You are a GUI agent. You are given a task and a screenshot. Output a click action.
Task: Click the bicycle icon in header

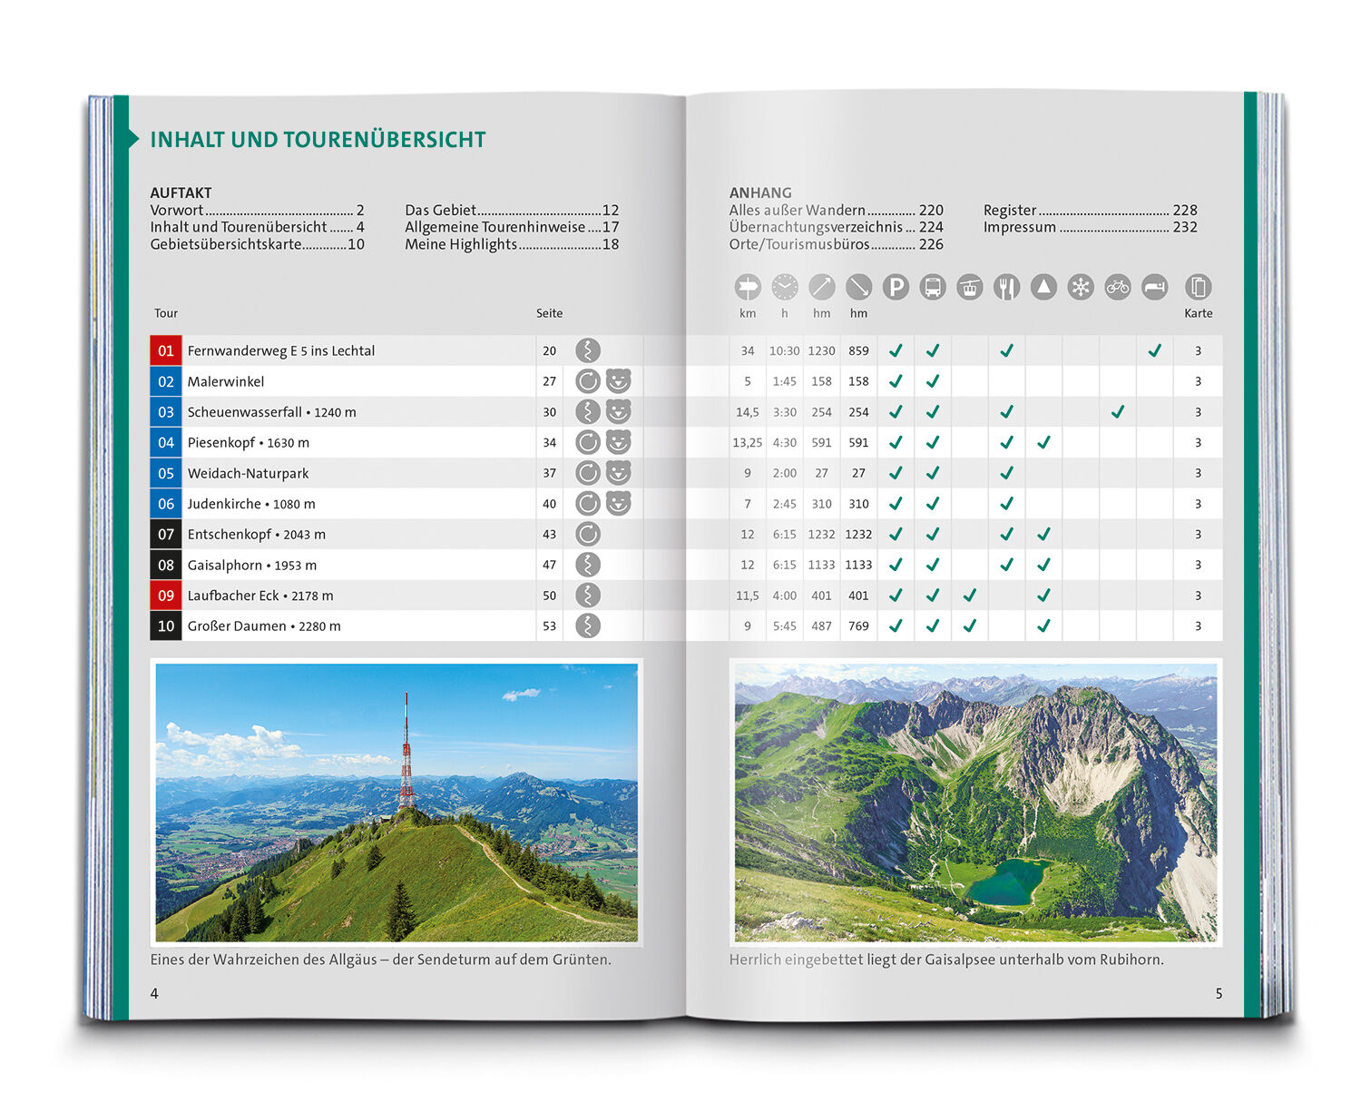(x=1117, y=288)
